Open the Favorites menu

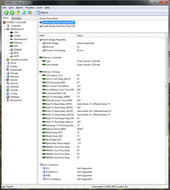click(x=30, y=7)
